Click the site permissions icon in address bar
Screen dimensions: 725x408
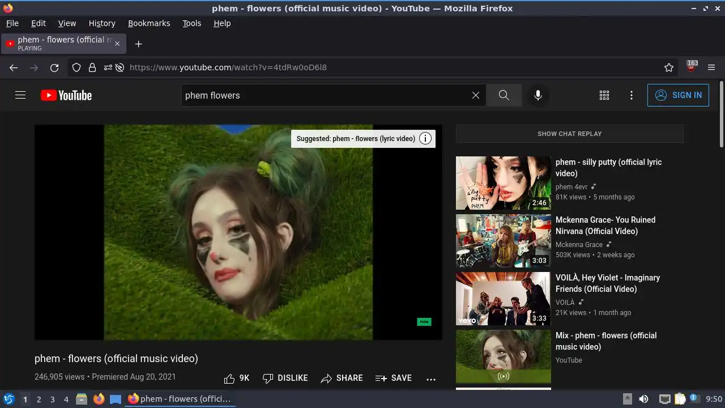tap(108, 67)
